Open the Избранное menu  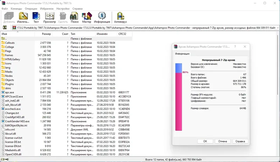47,8
